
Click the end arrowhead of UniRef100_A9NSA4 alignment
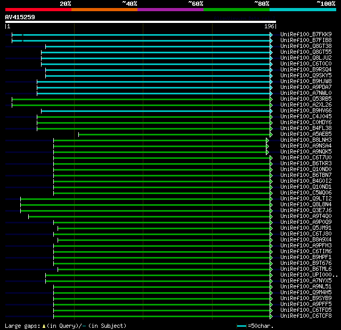point(267,147)
